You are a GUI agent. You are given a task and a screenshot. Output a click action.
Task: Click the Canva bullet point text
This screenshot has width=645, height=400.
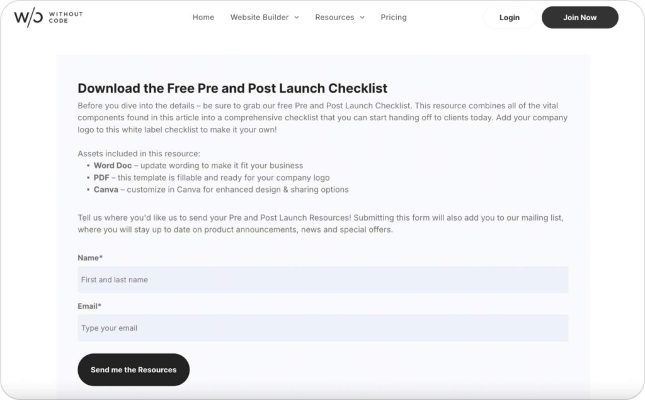pos(106,189)
